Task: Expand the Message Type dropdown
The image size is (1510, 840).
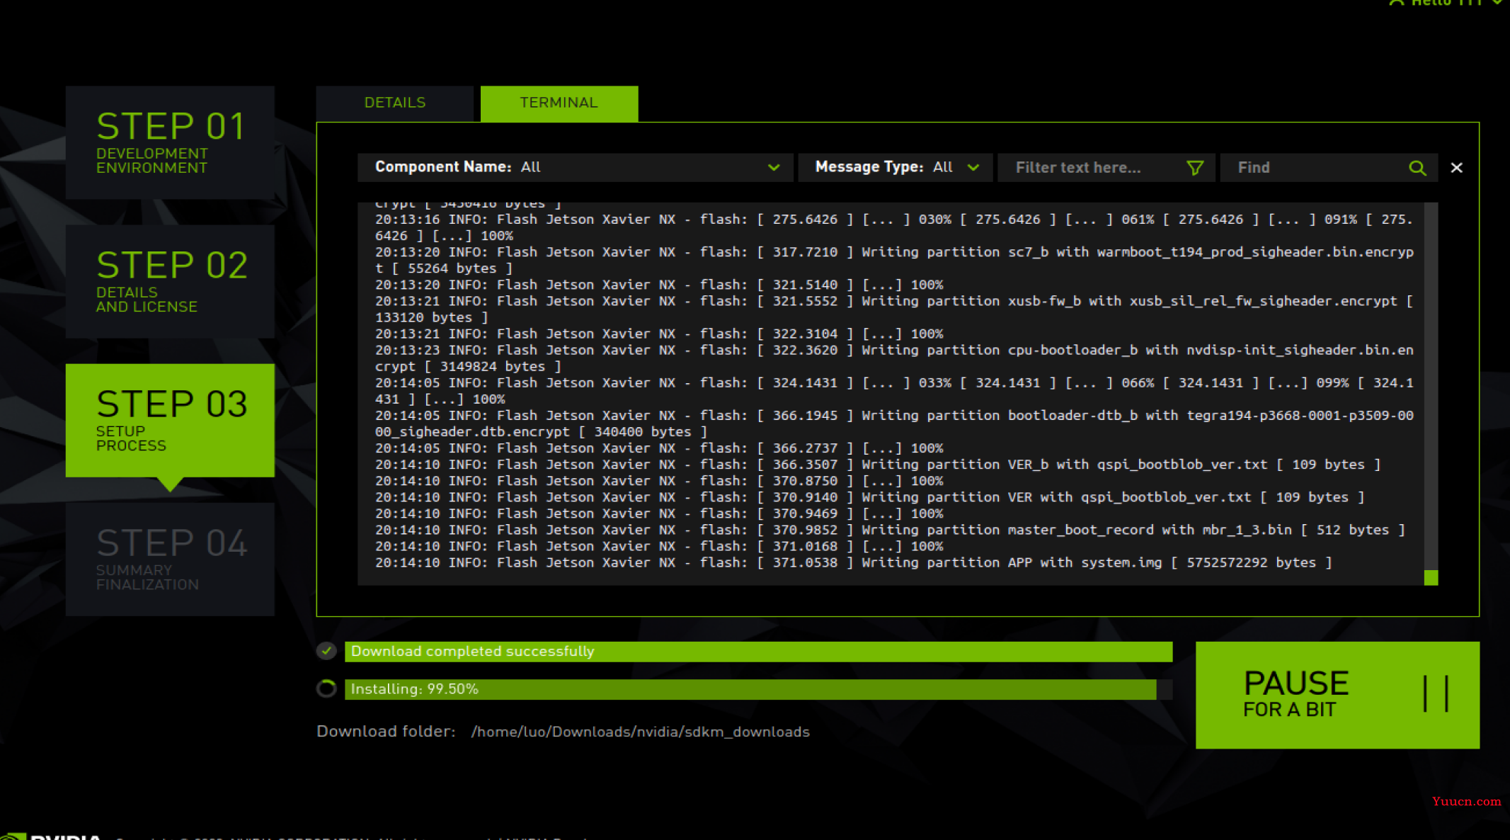Action: pos(895,168)
